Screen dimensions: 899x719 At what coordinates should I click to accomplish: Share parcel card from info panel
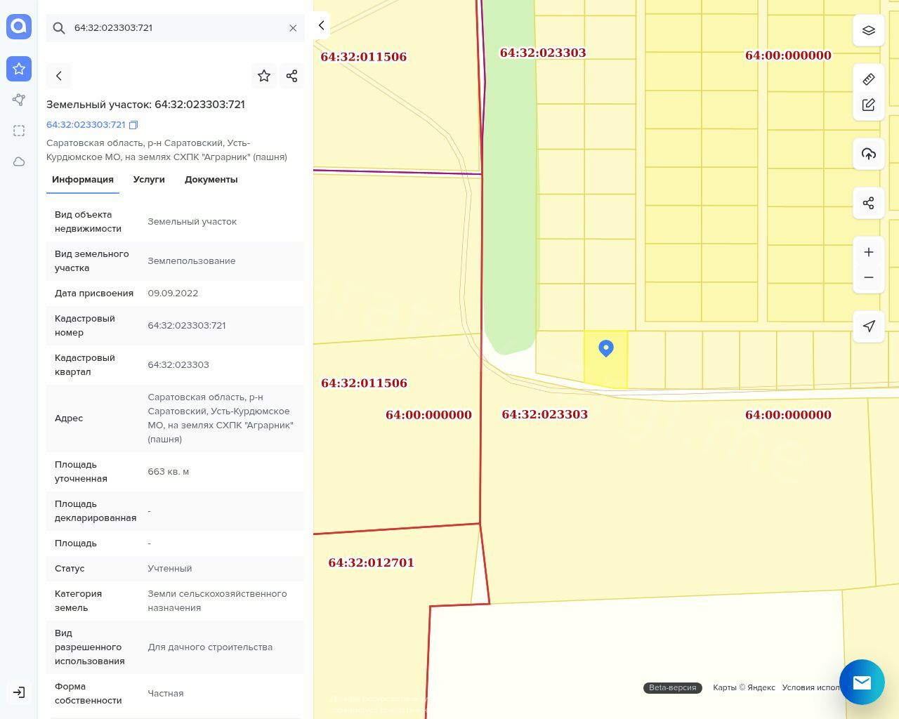tap(292, 76)
